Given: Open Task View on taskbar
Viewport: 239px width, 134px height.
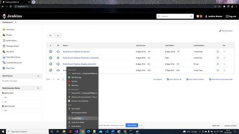Looking at the screenshot, I should tap(58, 131).
